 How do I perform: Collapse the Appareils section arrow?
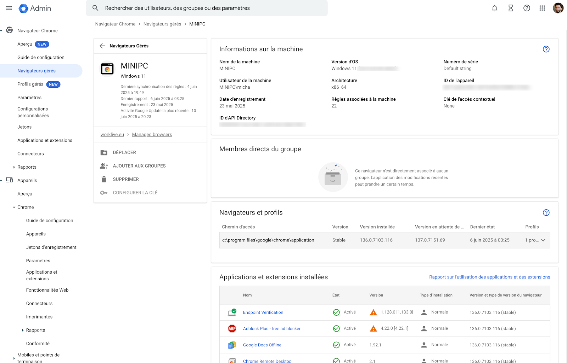pyautogui.click(x=1, y=181)
